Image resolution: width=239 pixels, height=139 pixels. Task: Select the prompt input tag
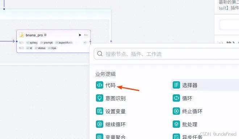[46, 42]
